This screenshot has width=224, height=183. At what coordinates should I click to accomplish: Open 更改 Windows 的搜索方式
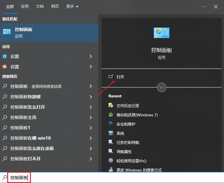point(139,170)
